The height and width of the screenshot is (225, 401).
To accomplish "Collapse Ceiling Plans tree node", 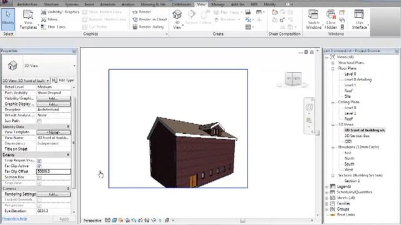I will tap(333, 102).
